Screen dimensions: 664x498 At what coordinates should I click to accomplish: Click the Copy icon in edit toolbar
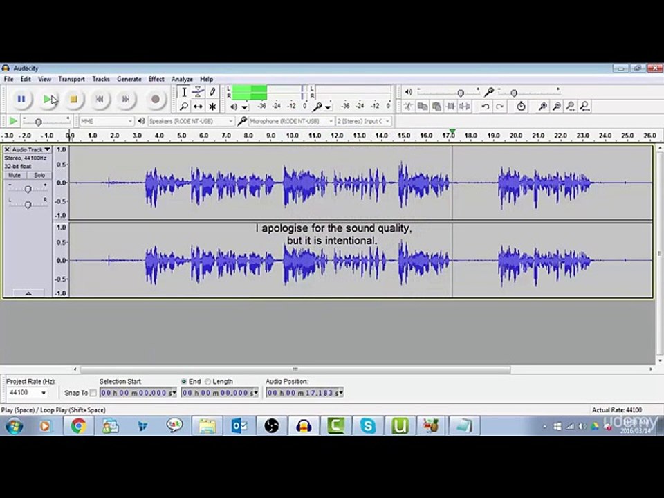click(x=422, y=107)
